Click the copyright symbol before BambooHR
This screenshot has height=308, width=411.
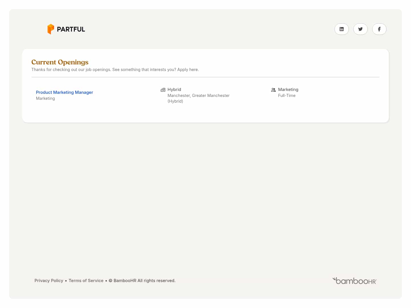(110, 281)
